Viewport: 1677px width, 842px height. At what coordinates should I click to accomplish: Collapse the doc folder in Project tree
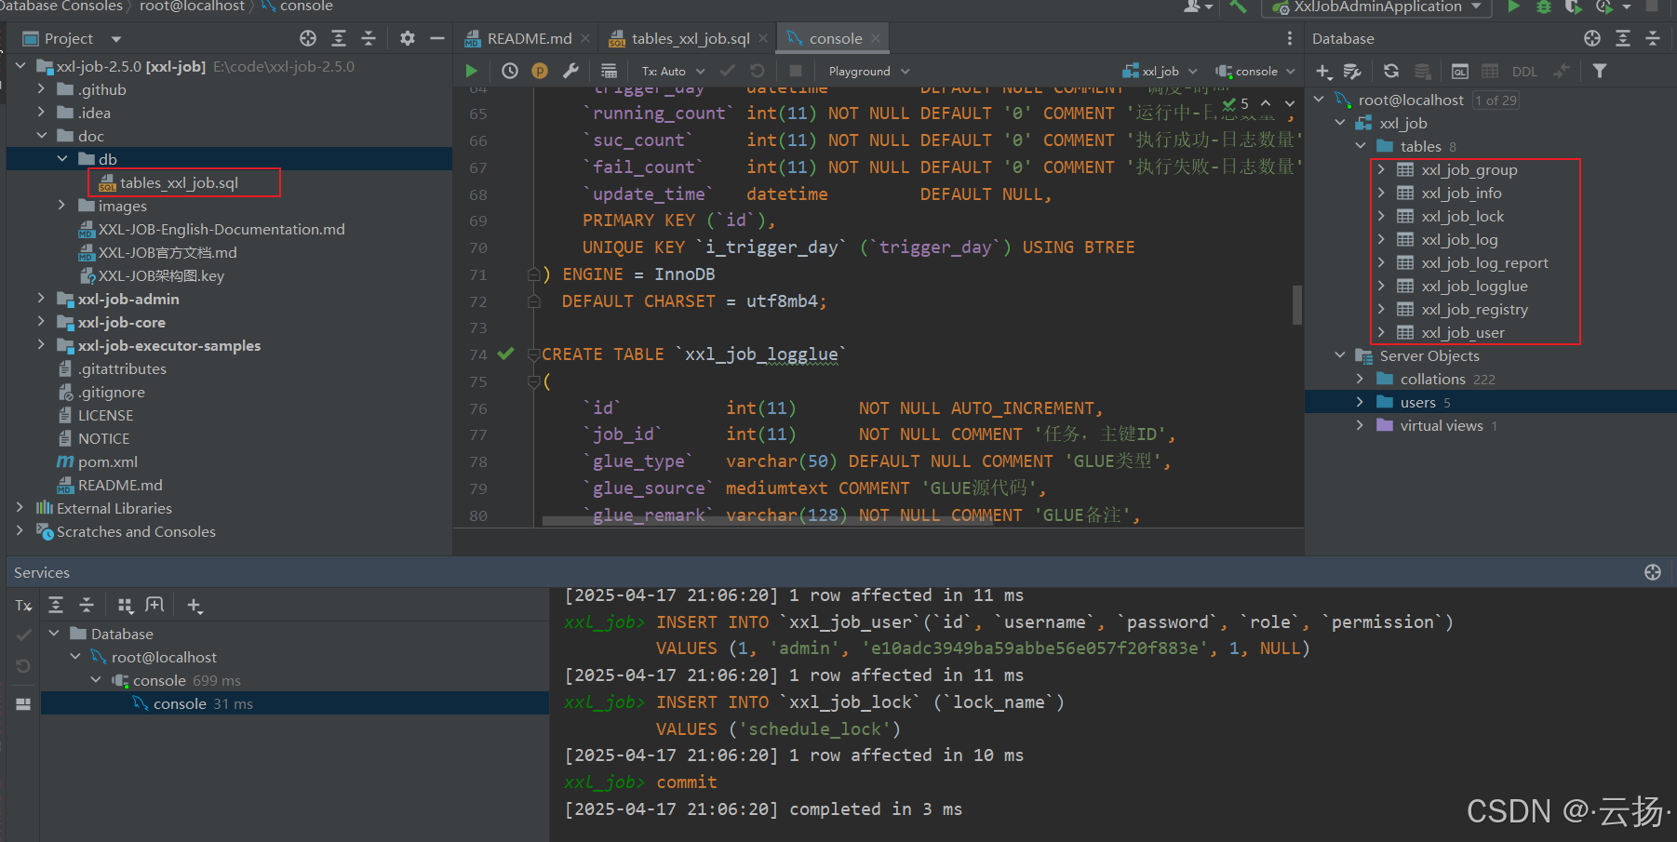pos(41,136)
